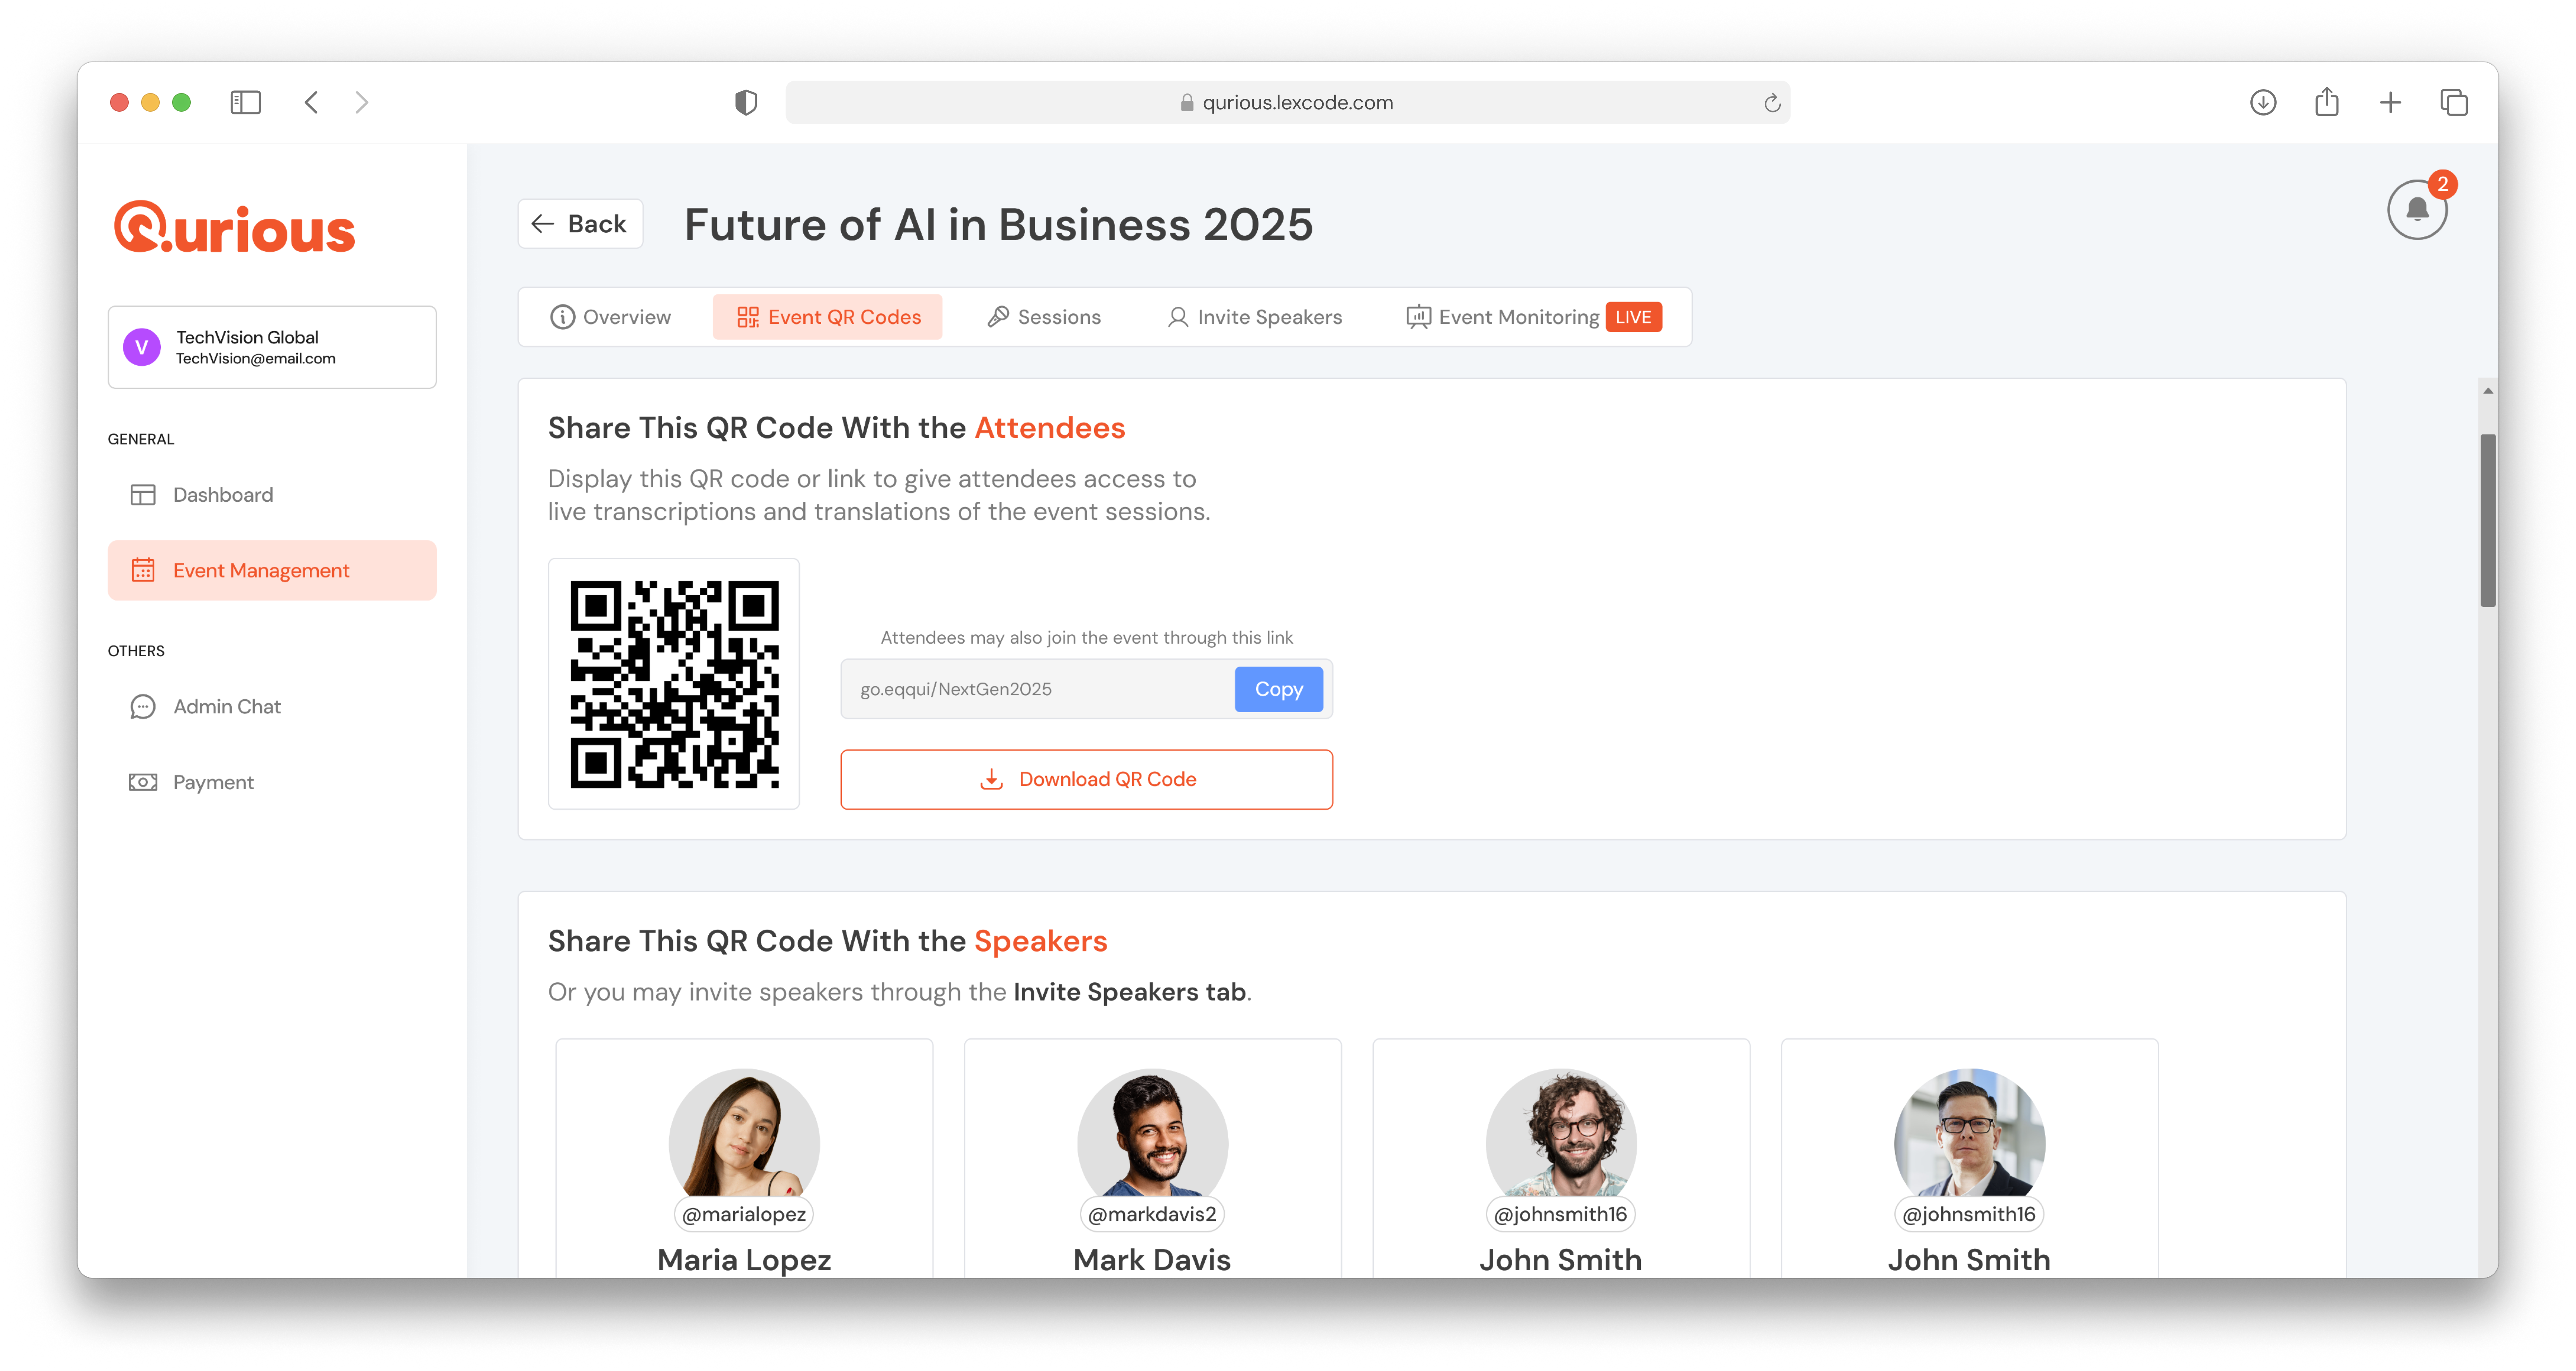
Task: Go forward with the browser forward arrow
Action: 362,102
